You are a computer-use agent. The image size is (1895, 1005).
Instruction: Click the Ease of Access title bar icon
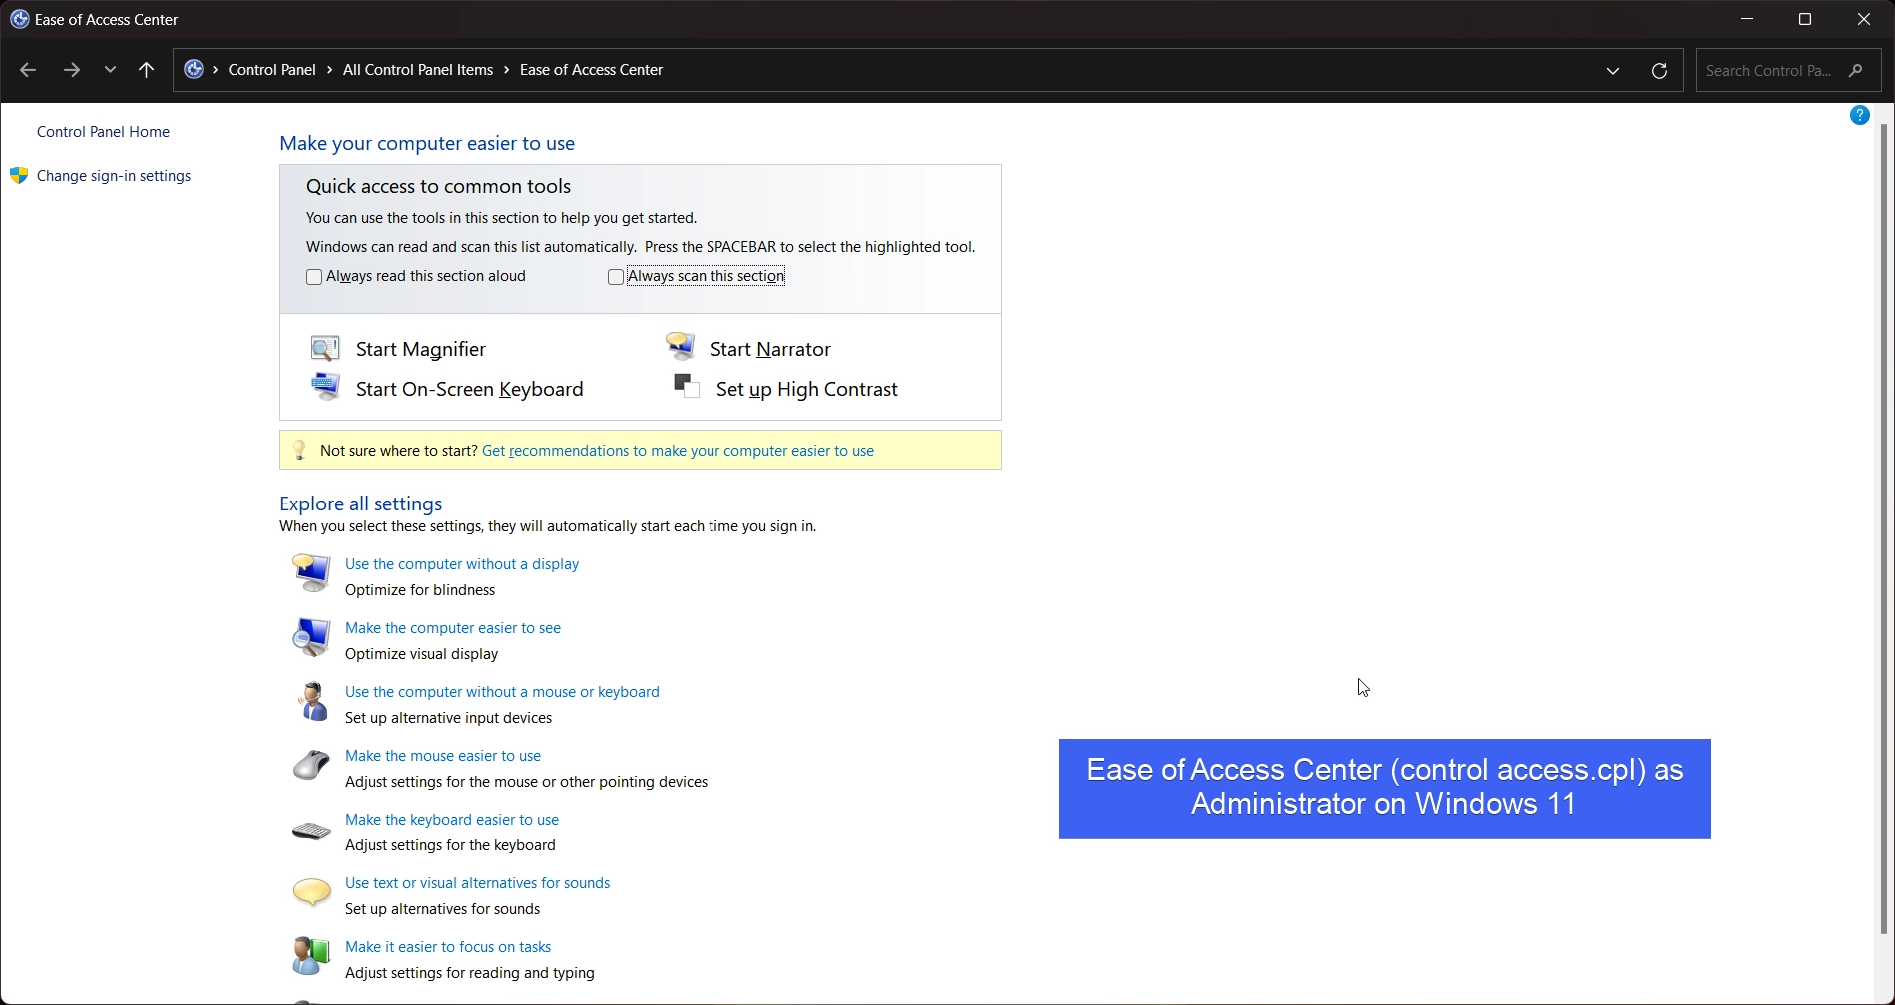19,19
